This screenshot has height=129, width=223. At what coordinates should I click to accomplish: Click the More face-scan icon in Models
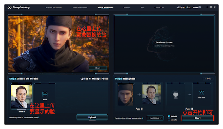tap(45, 94)
